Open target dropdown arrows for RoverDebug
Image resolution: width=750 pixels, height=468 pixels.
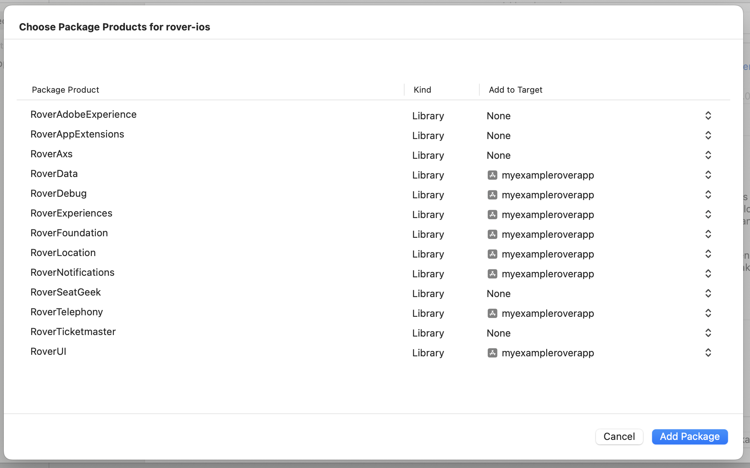coord(708,194)
